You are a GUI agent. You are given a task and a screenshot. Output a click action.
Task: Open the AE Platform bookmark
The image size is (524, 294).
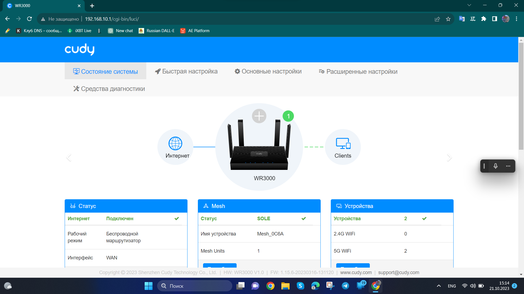pyautogui.click(x=195, y=31)
